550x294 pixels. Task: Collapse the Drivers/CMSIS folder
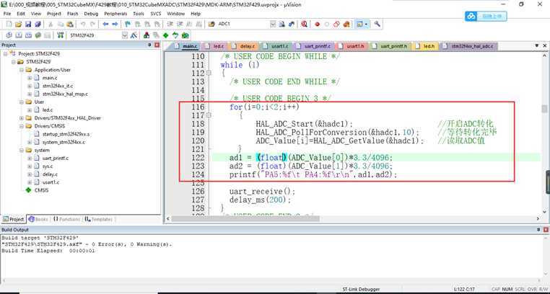[x=22, y=126]
